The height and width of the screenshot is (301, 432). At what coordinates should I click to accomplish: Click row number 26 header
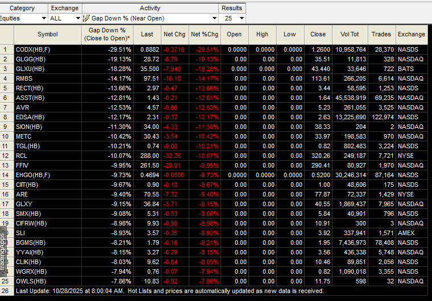[7, 291]
